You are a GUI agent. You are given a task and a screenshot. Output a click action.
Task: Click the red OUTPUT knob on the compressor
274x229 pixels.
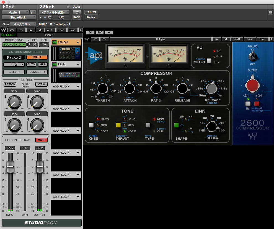[x=252, y=85]
